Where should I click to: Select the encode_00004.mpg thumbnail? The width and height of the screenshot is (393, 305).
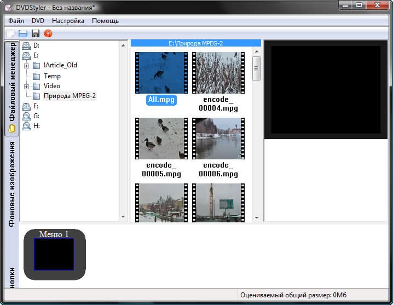(218, 73)
